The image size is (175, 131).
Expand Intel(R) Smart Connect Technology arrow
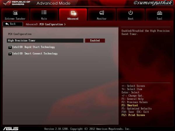click(x=10, y=54)
